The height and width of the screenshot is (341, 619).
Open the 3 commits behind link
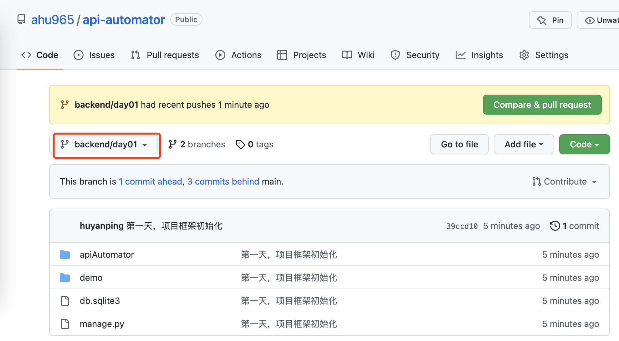(223, 181)
